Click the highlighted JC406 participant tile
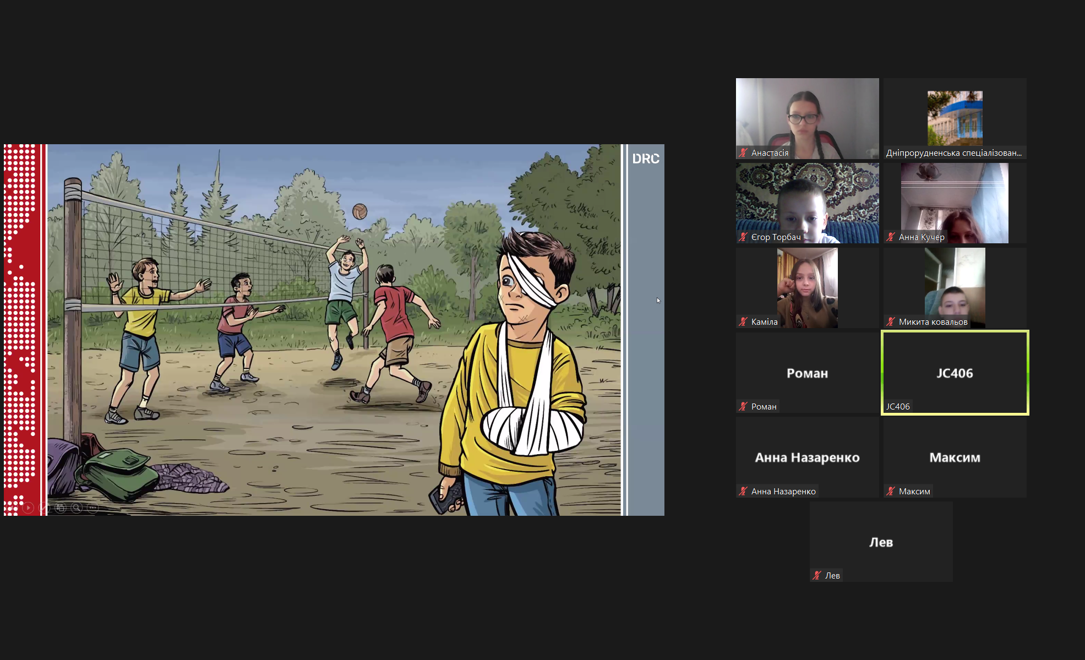This screenshot has width=1085, height=660. click(955, 373)
